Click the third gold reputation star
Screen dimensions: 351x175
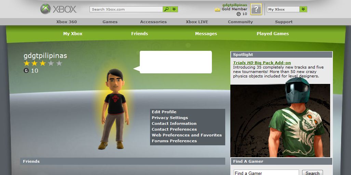(x=42, y=63)
